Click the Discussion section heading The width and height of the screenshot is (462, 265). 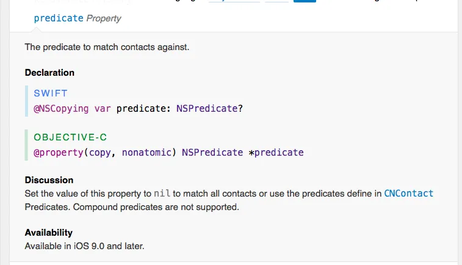(x=49, y=180)
